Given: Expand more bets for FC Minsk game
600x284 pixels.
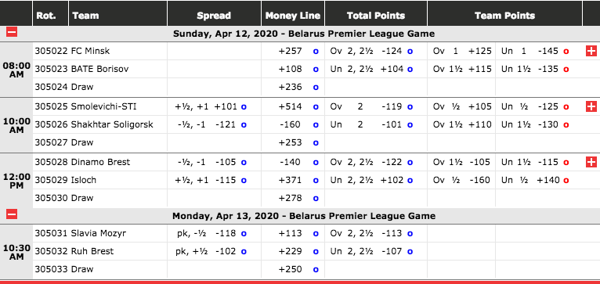Looking at the screenshot, I should [x=591, y=51].
